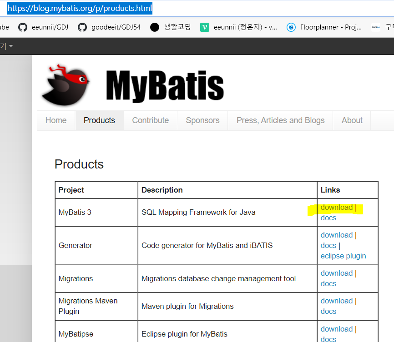Click the MyBatipse project cell
The height and width of the screenshot is (342, 394).
(x=96, y=332)
